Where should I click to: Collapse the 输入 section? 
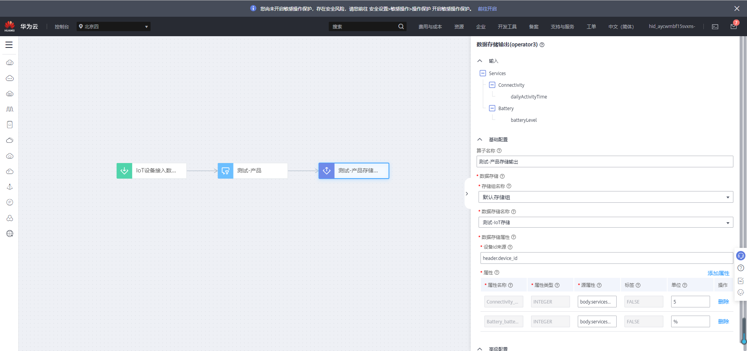point(480,61)
